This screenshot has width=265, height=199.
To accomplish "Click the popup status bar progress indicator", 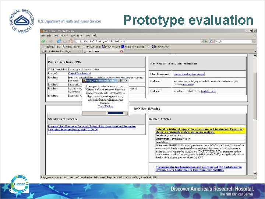I will (116, 113).
